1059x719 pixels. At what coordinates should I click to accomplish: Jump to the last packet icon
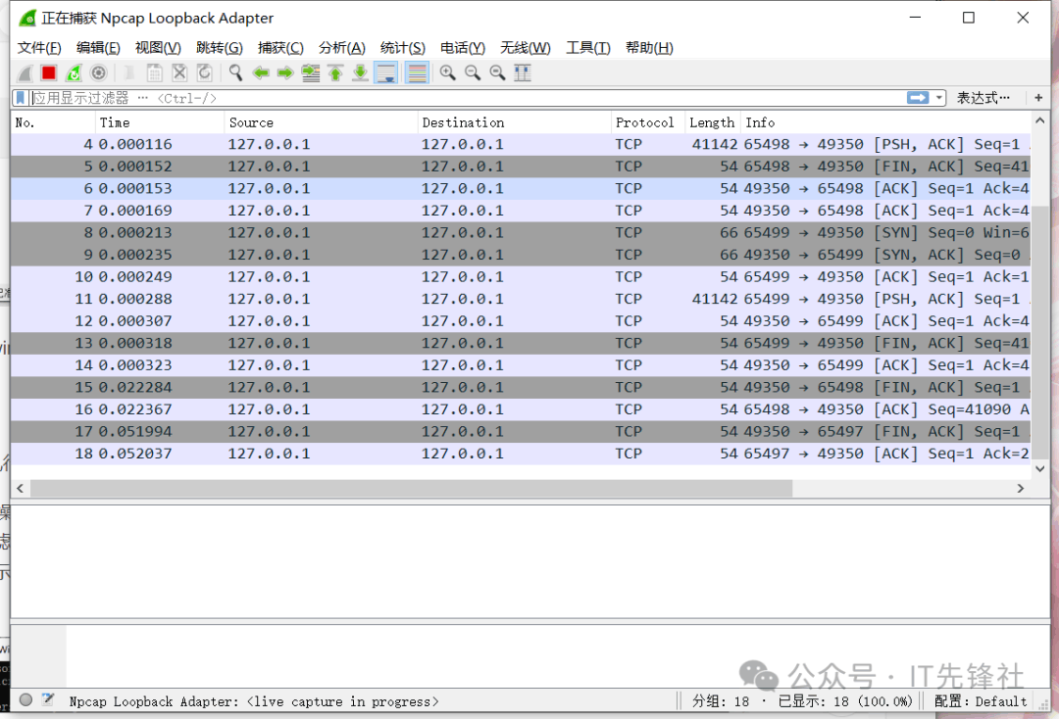(x=360, y=72)
